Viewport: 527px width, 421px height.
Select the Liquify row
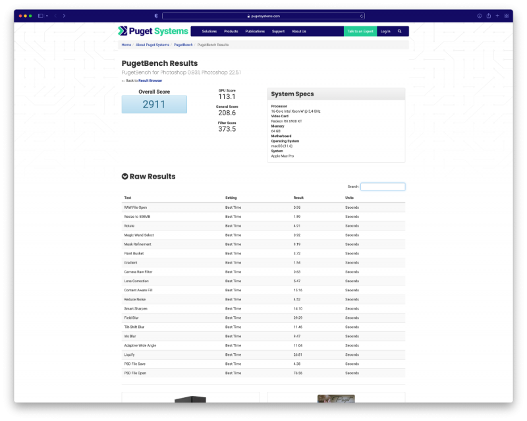(x=263, y=354)
